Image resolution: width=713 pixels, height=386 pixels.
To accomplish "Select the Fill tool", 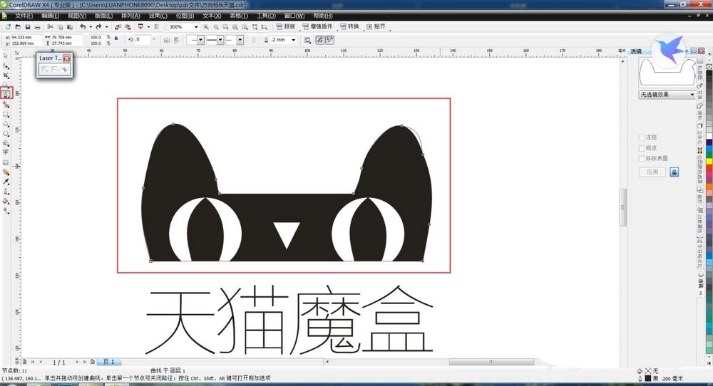I will point(6,201).
